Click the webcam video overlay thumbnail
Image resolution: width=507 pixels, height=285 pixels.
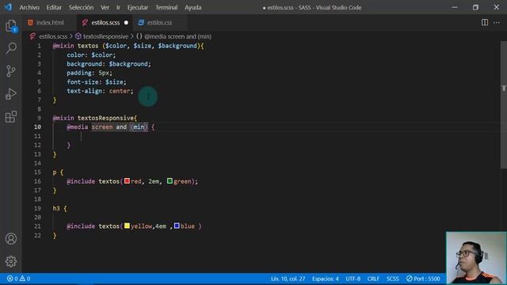[x=476, y=258]
